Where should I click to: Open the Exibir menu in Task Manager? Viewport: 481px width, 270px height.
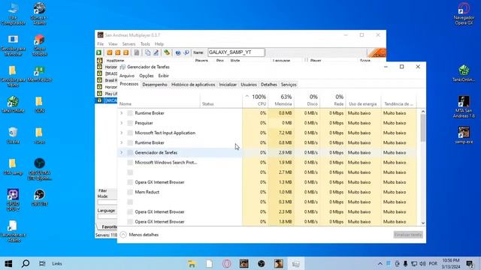(x=164, y=76)
